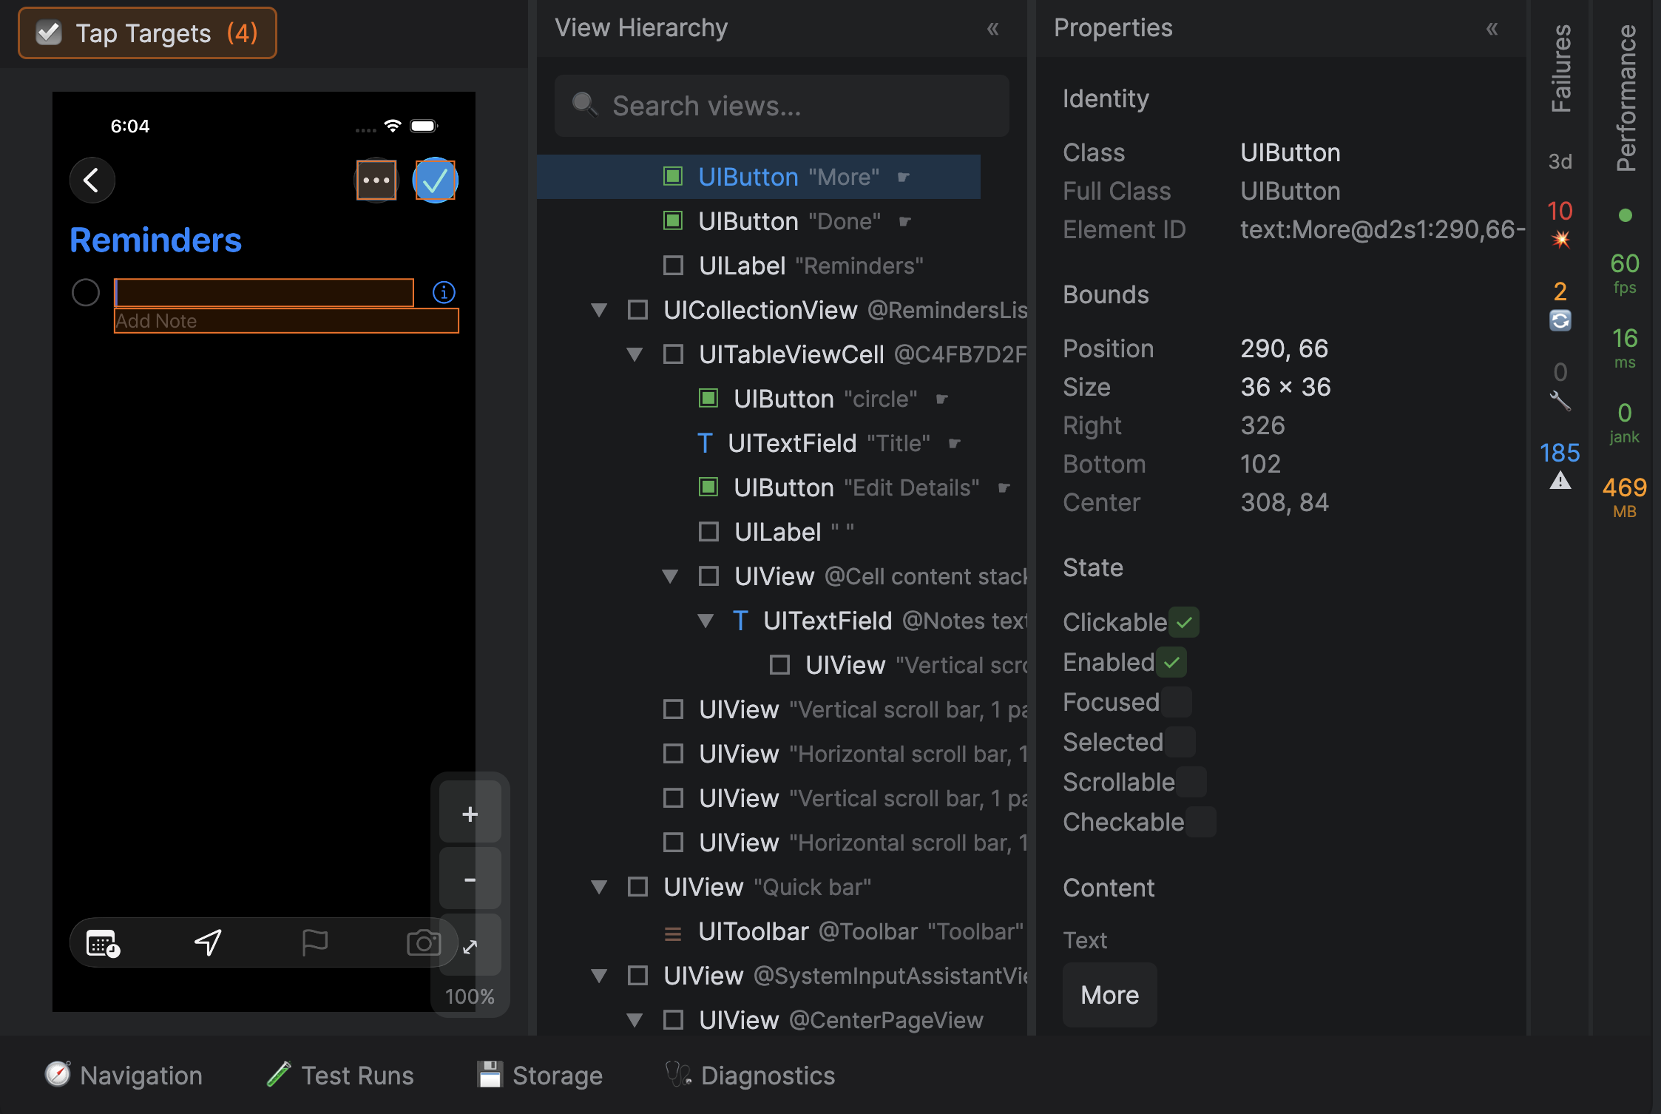The width and height of the screenshot is (1661, 1114).
Task: Click the Edit Details info icon
Action: 444,292
